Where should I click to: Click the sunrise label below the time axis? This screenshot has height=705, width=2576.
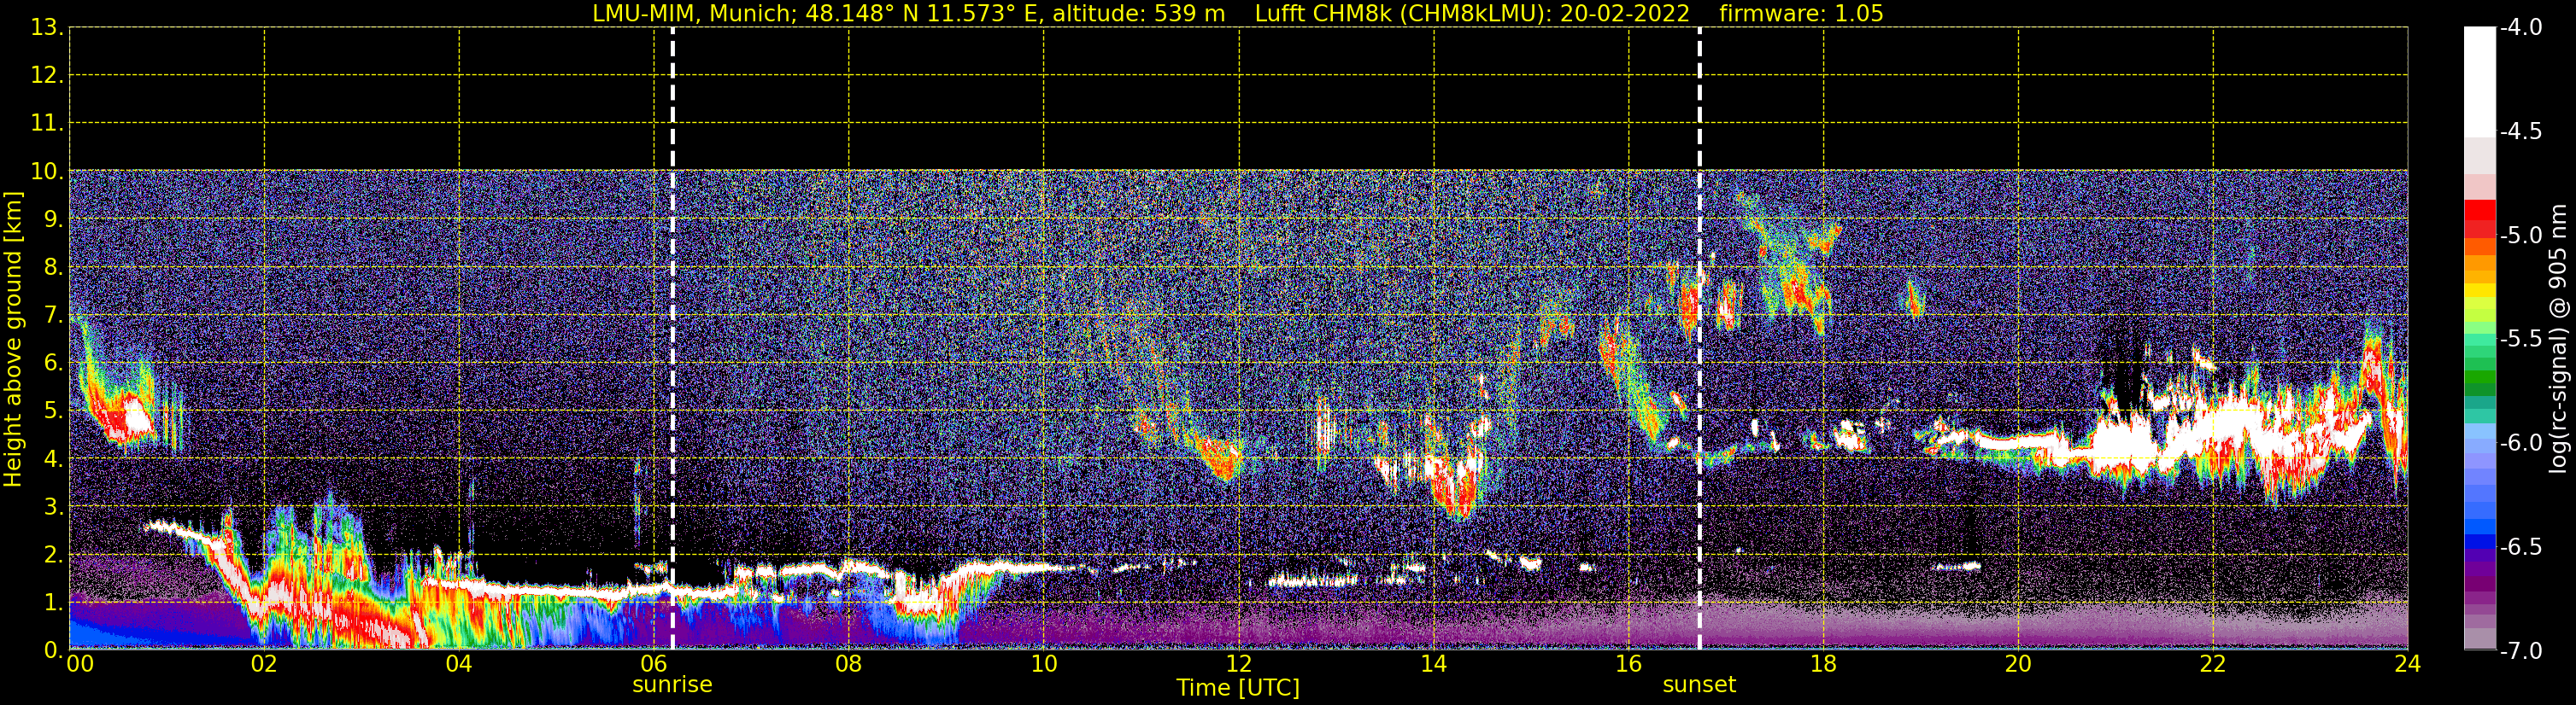click(672, 685)
